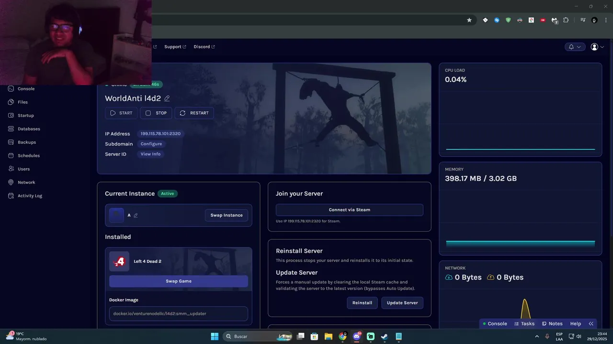Click the red extension icon in Chrome toolbar

coord(543,20)
